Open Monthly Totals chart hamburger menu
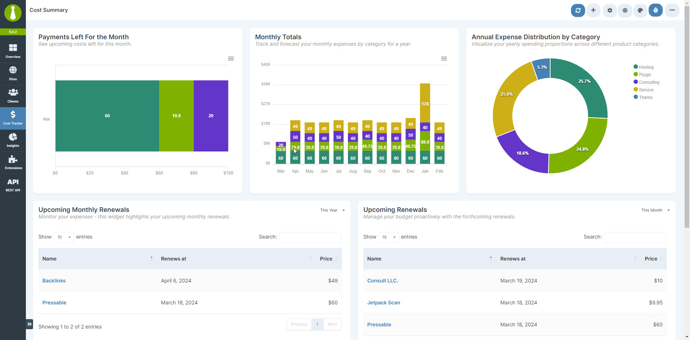Screen dimensions: 690x340 click(444, 59)
